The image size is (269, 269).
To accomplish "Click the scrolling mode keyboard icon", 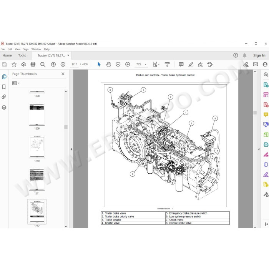I will (167, 64).
